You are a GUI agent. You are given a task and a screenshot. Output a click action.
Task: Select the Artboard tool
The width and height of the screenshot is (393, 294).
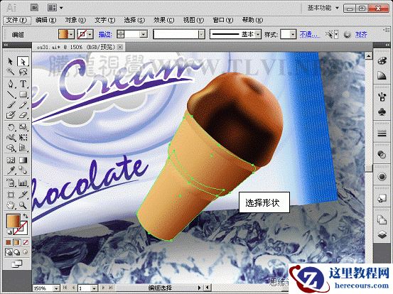pyautogui.click(x=10, y=195)
